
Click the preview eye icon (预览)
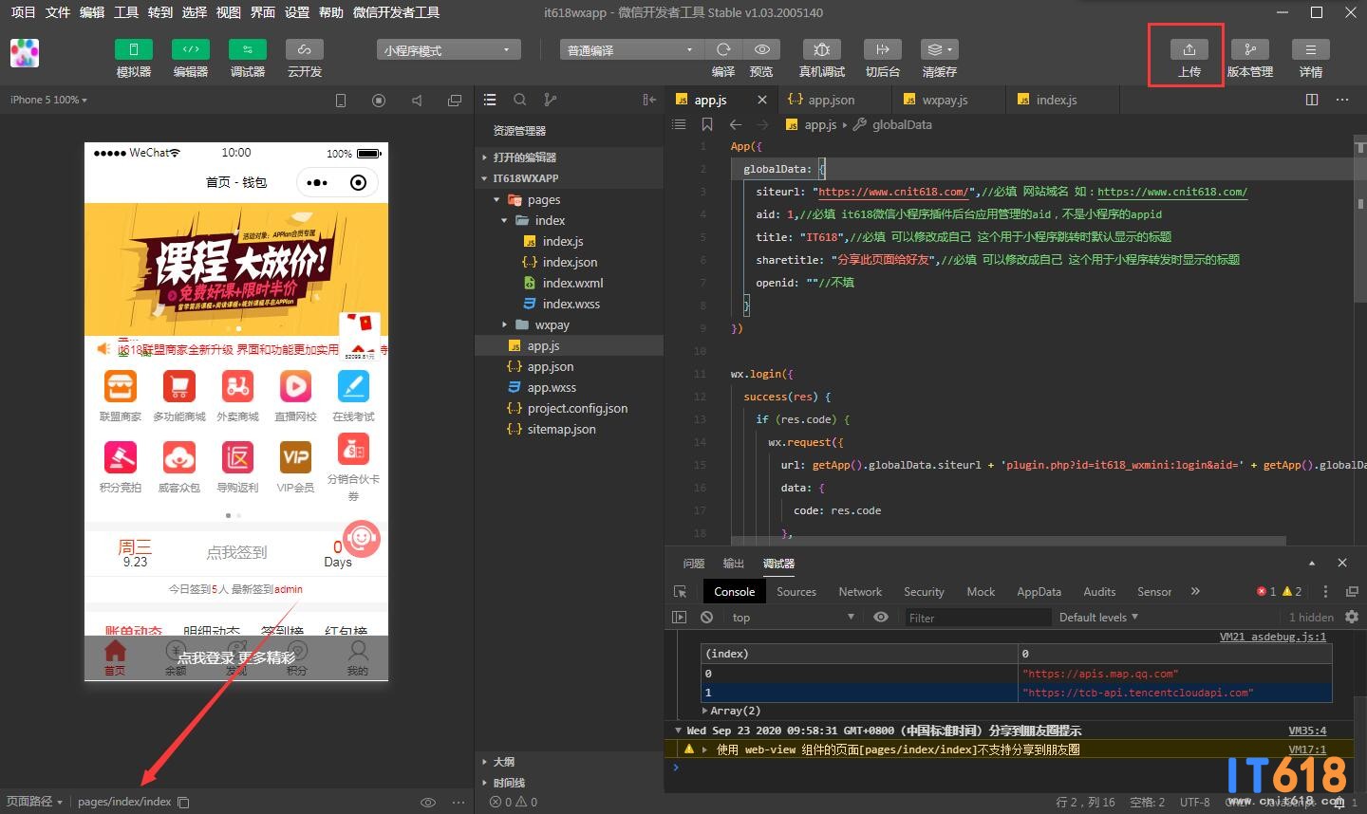click(761, 49)
